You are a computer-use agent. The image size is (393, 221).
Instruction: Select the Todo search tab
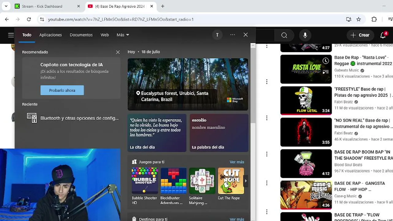click(27, 35)
